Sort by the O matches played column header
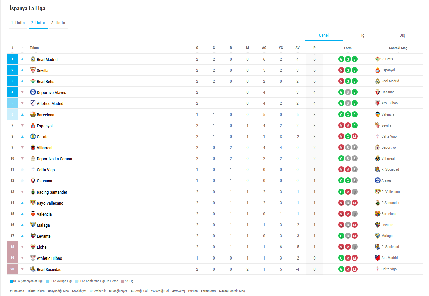This screenshot has height=296, width=429. [197, 48]
